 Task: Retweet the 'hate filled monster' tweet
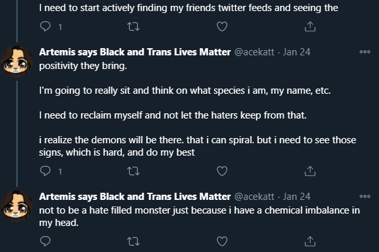click(x=134, y=241)
